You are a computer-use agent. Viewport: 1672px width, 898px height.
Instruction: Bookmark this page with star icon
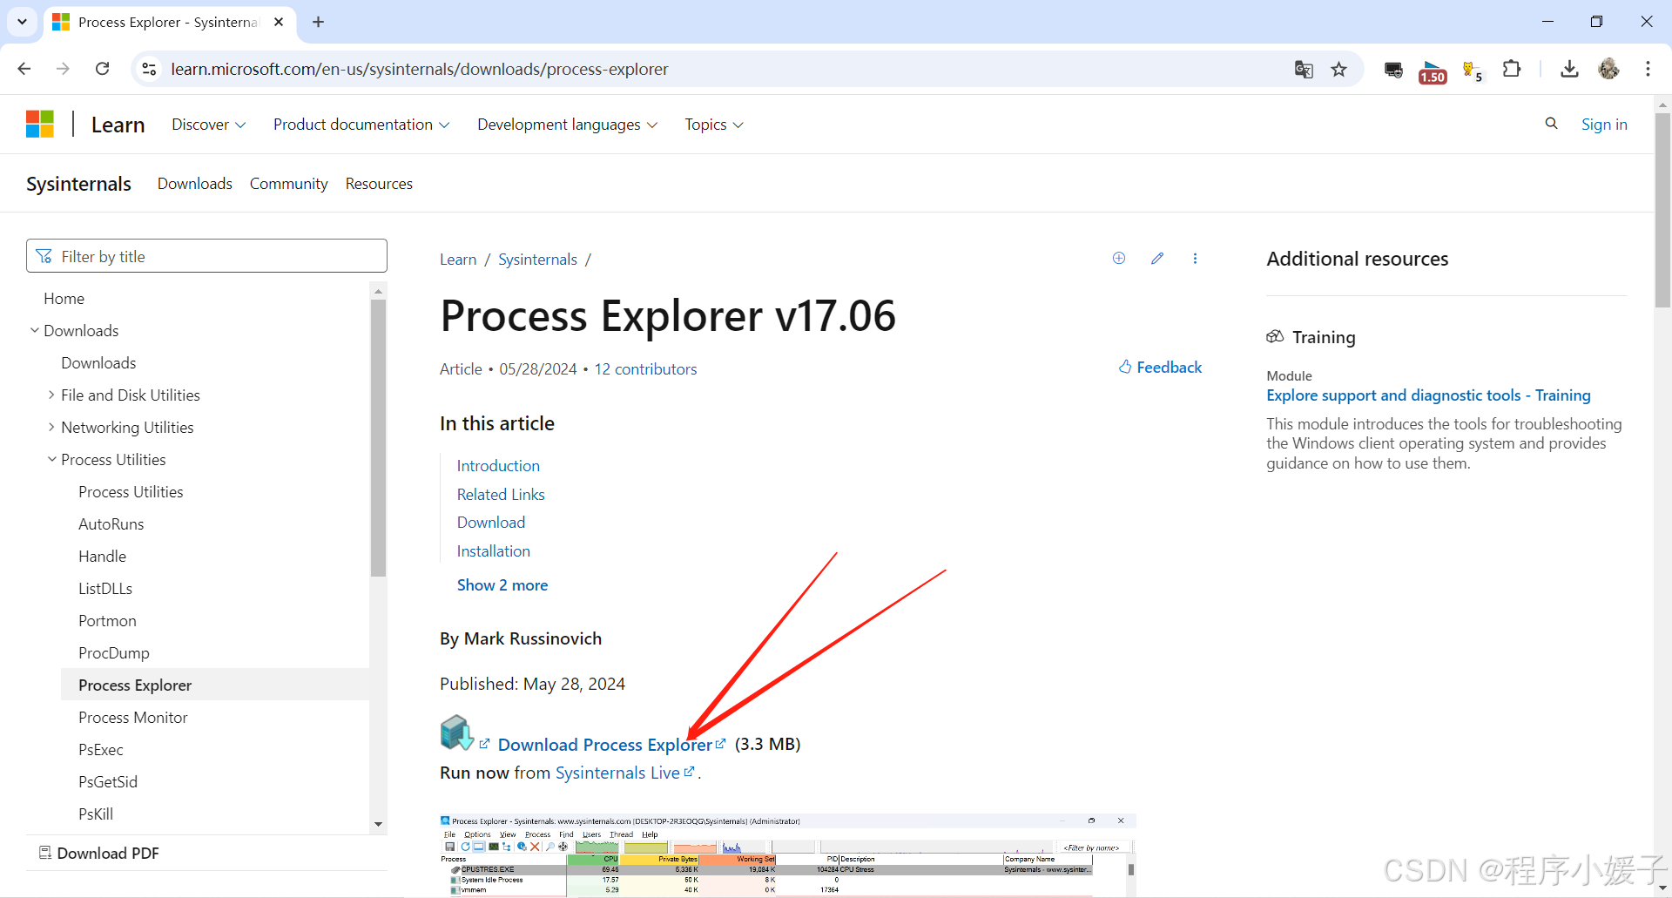[x=1339, y=70]
